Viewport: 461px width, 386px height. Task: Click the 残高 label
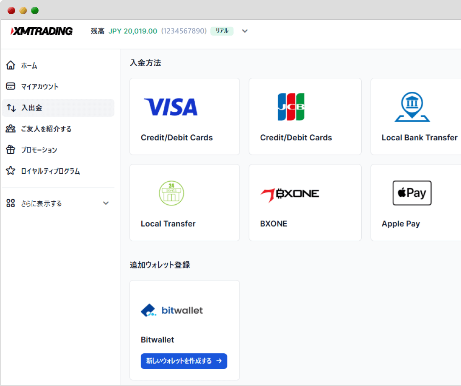[x=98, y=31]
